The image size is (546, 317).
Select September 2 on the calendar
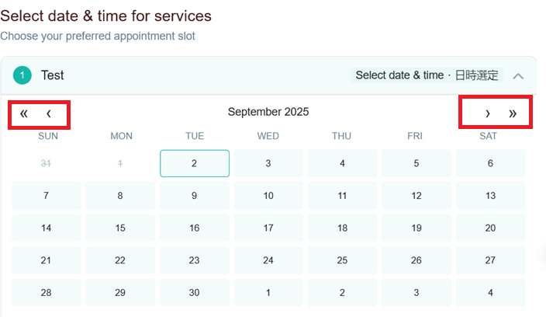click(195, 163)
